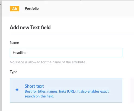Click the no space allowed hint text

[x=47, y=62]
